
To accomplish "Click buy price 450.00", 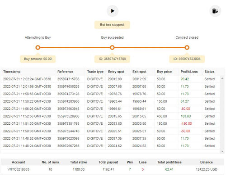I will (162, 116).
